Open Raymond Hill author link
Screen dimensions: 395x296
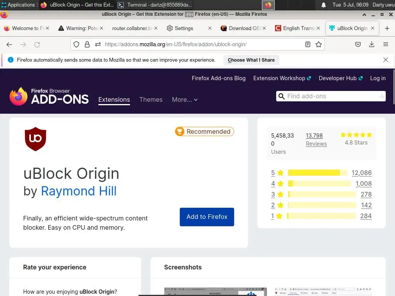pyautogui.click(x=79, y=191)
